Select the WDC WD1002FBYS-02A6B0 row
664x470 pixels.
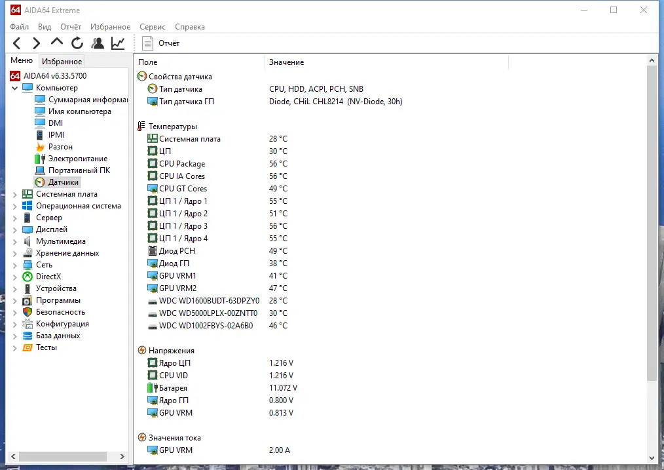206,326
